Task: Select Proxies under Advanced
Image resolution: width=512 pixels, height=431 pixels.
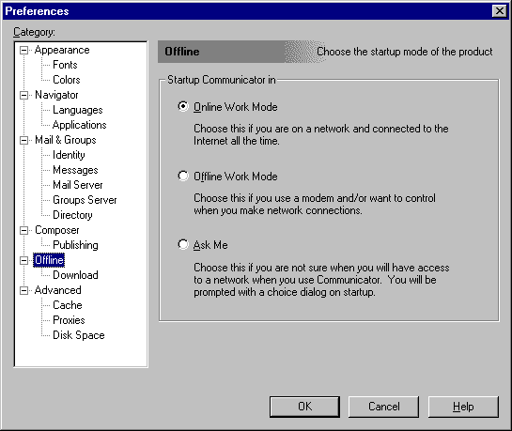Action: (69, 320)
